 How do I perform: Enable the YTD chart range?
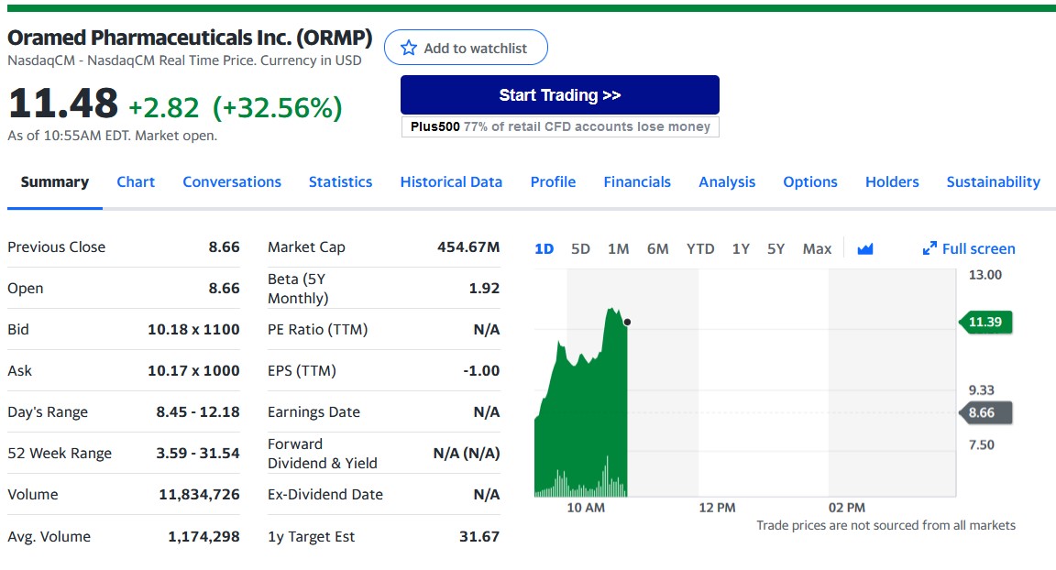click(x=699, y=247)
